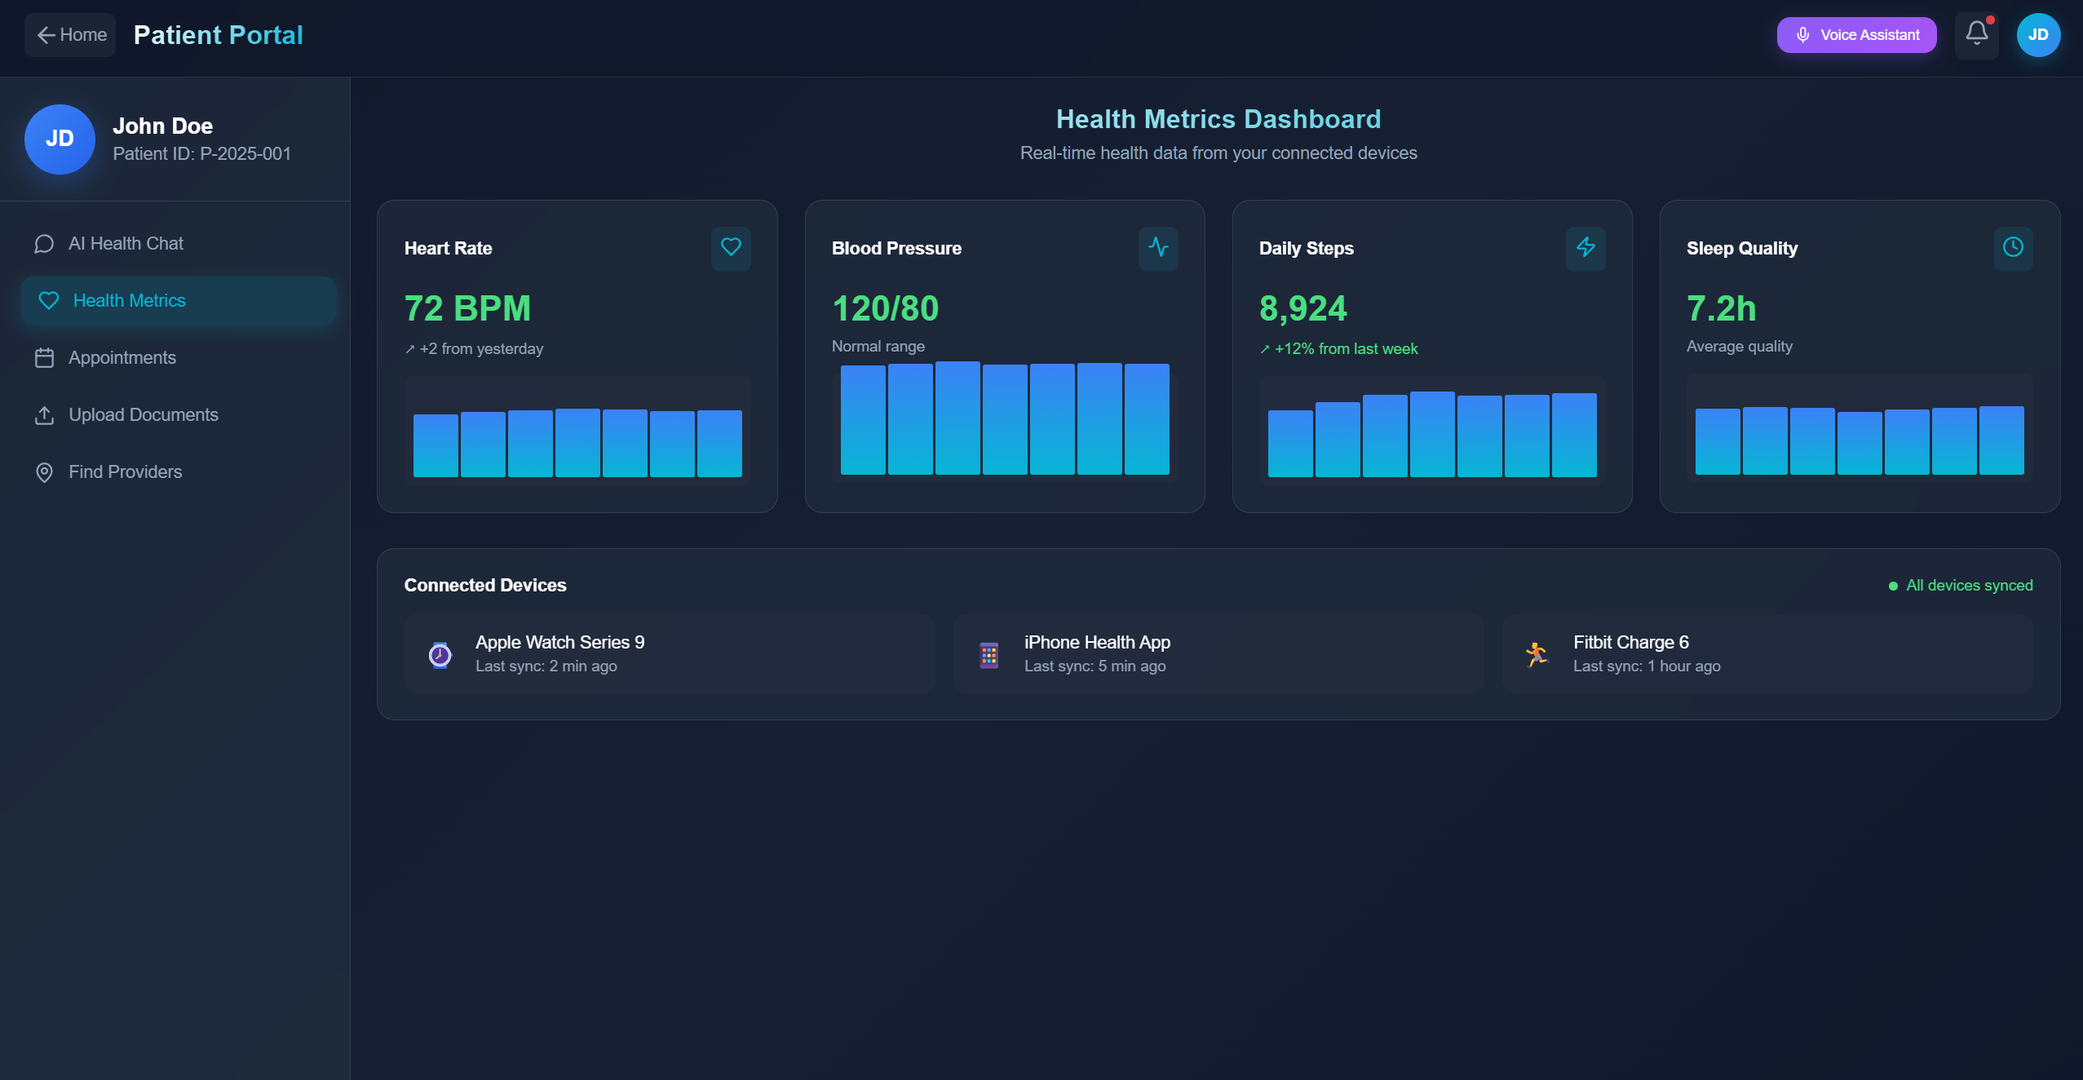Click the heart icon on Heart Rate card
The width and height of the screenshot is (2083, 1080).
click(731, 247)
